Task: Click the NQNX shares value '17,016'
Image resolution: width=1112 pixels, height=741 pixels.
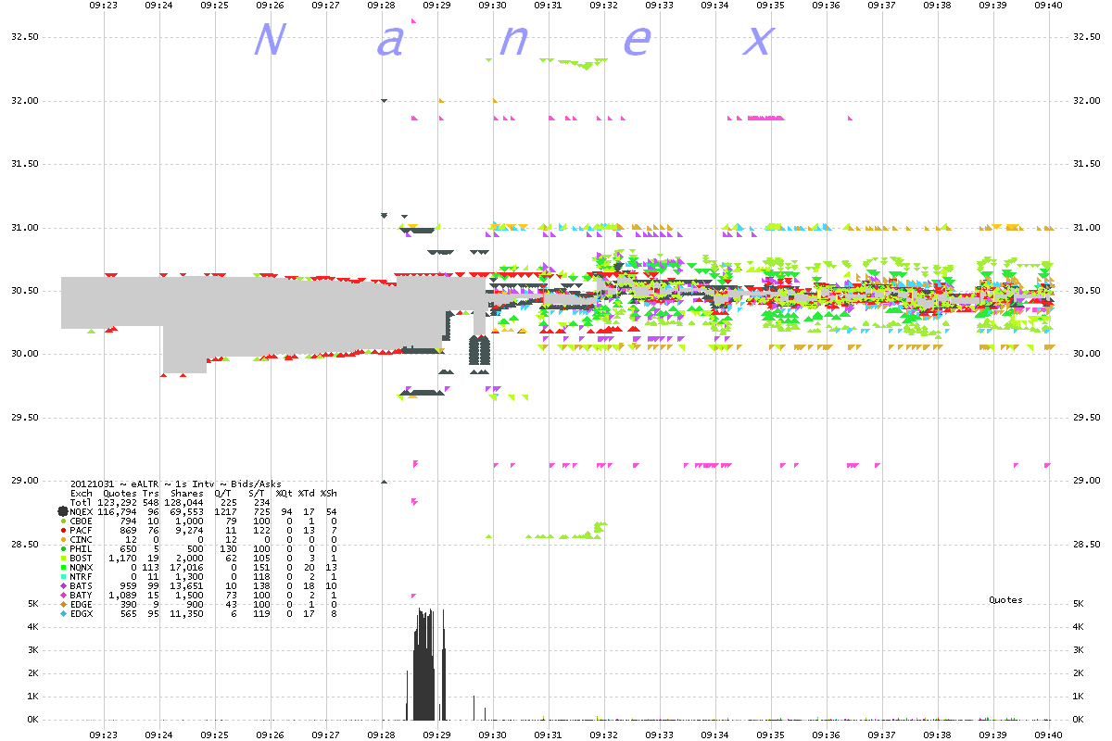Action: tap(187, 568)
